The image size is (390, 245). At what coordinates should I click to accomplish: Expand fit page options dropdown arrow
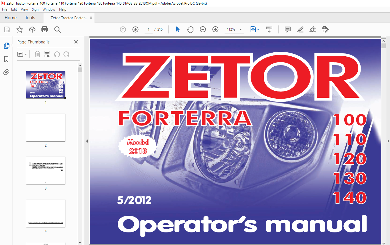click(258, 29)
